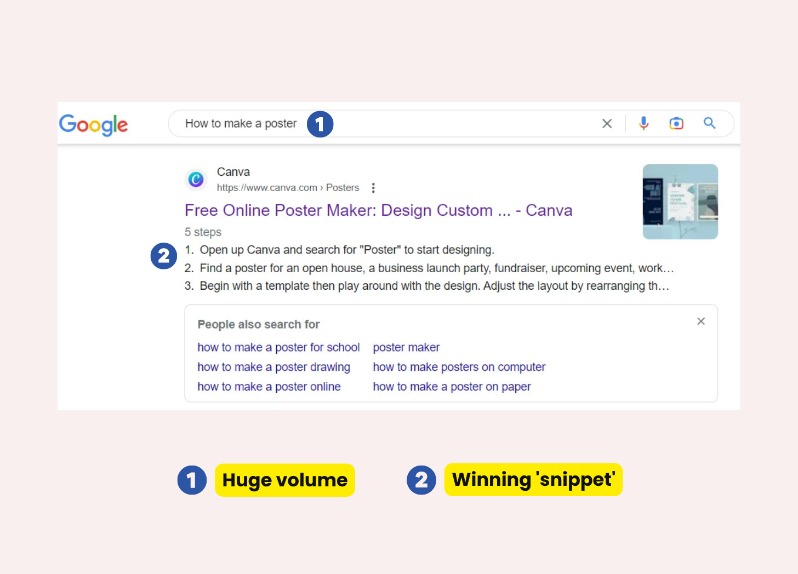798x574 pixels.
Task: Click the 'People also search for' heading
Action: (x=259, y=324)
